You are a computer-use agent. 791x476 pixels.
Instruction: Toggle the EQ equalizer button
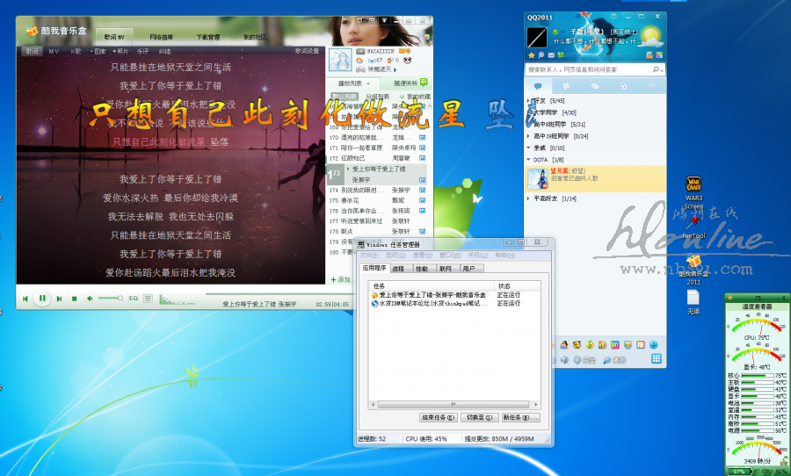tap(134, 299)
